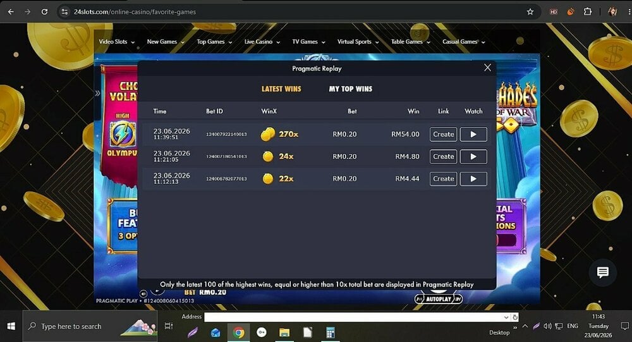Switch to the My Top Wins tab

[351, 89]
